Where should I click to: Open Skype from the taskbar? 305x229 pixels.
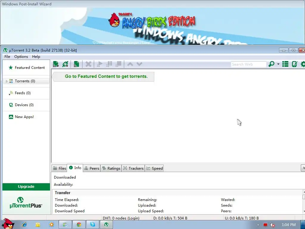point(92,225)
